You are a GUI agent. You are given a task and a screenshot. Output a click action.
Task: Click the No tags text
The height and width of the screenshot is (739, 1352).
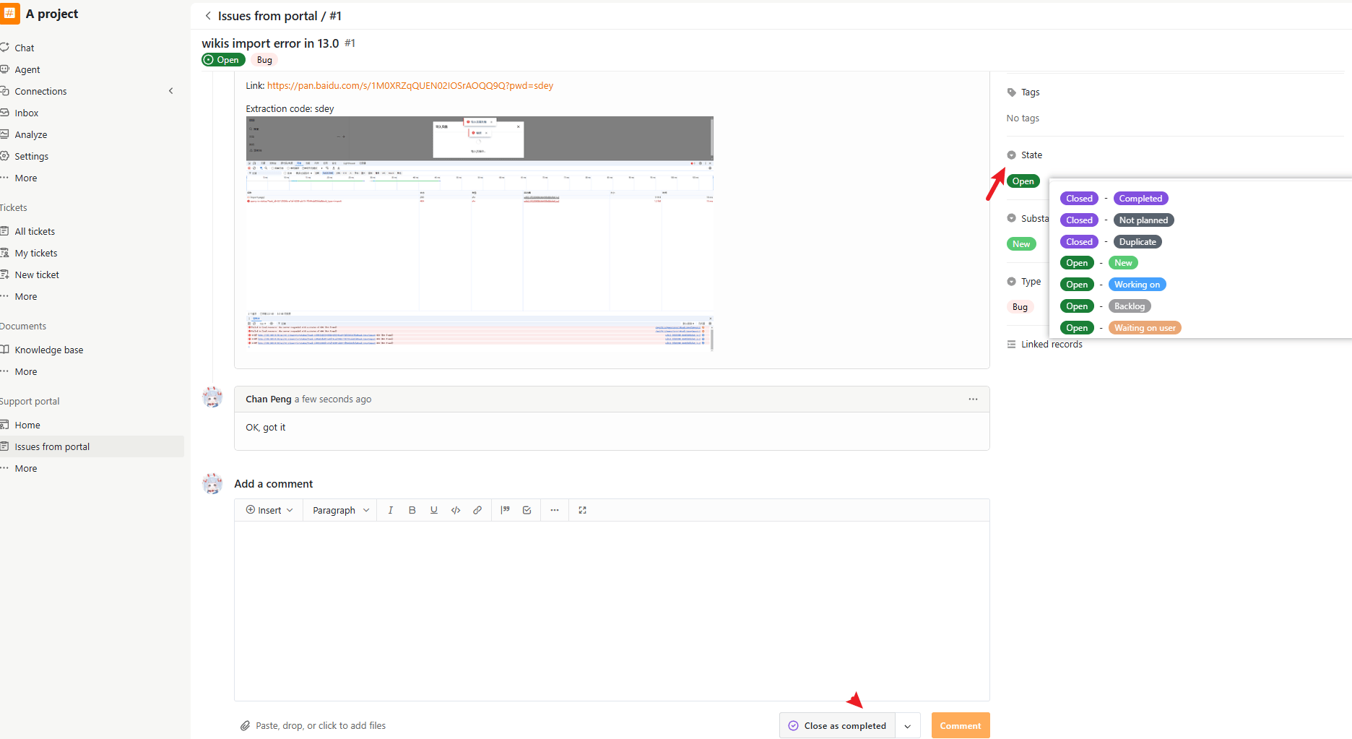click(1023, 118)
